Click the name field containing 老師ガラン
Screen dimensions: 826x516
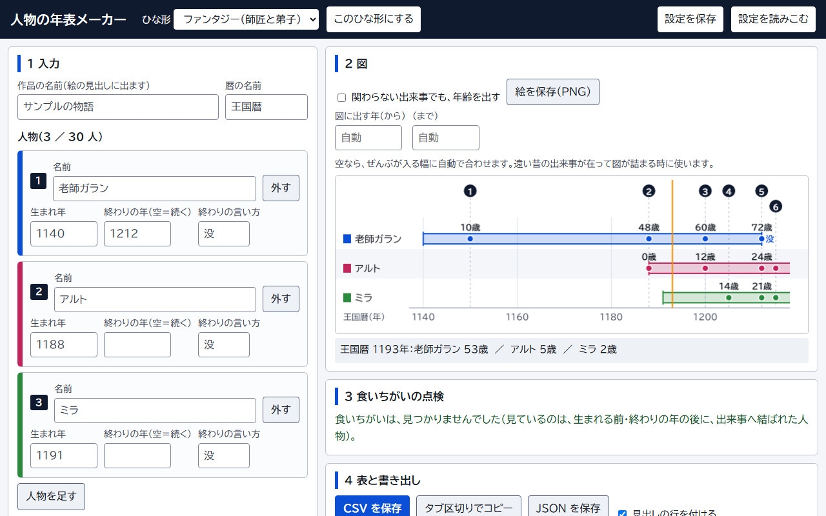coord(154,188)
